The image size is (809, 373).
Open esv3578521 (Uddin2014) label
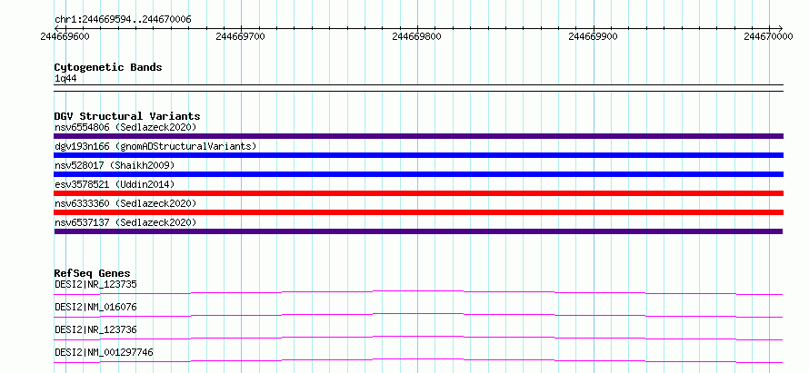point(115,184)
